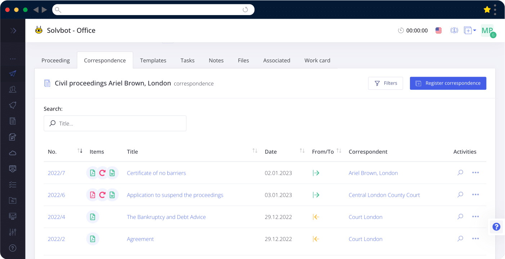Open the Filters button
The width and height of the screenshot is (505, 259).
coord(385,83)
